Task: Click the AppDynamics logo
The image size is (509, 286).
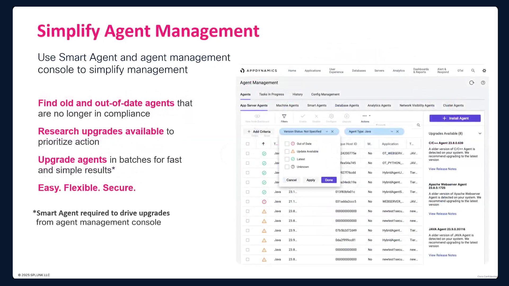Action: 258,71
